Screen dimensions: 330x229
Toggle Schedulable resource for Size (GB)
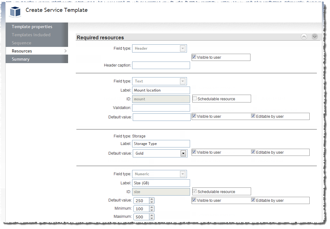pyautogui.click(x=195, y=191)
